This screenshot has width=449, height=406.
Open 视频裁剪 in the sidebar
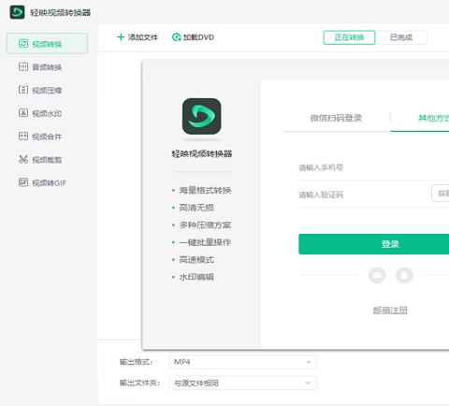[x=47, y=159]
